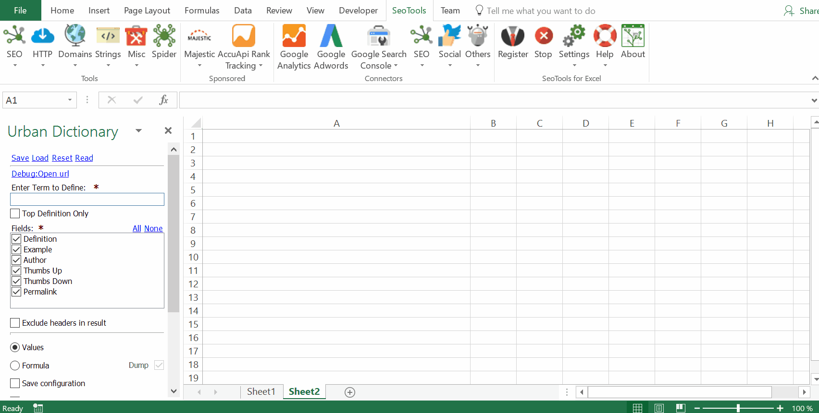Add a new sheet with plus icon
This screenshot has height=413, width=819.
coord(350,392)
